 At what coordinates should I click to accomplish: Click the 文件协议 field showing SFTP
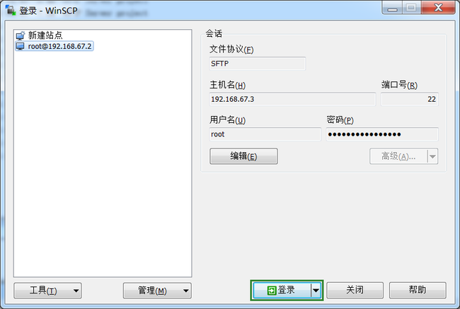(x=258, y=64)
